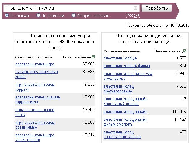Open the "властелин колец игра" link
192x143 pixels.
click(x=35, y=64)
